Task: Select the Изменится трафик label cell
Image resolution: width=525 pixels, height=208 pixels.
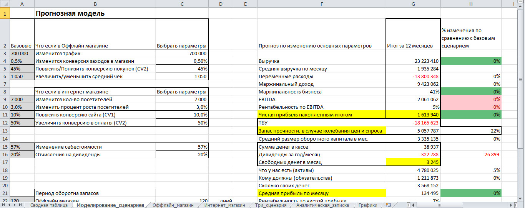Action: pyautogui.click(x=95, y=53)
